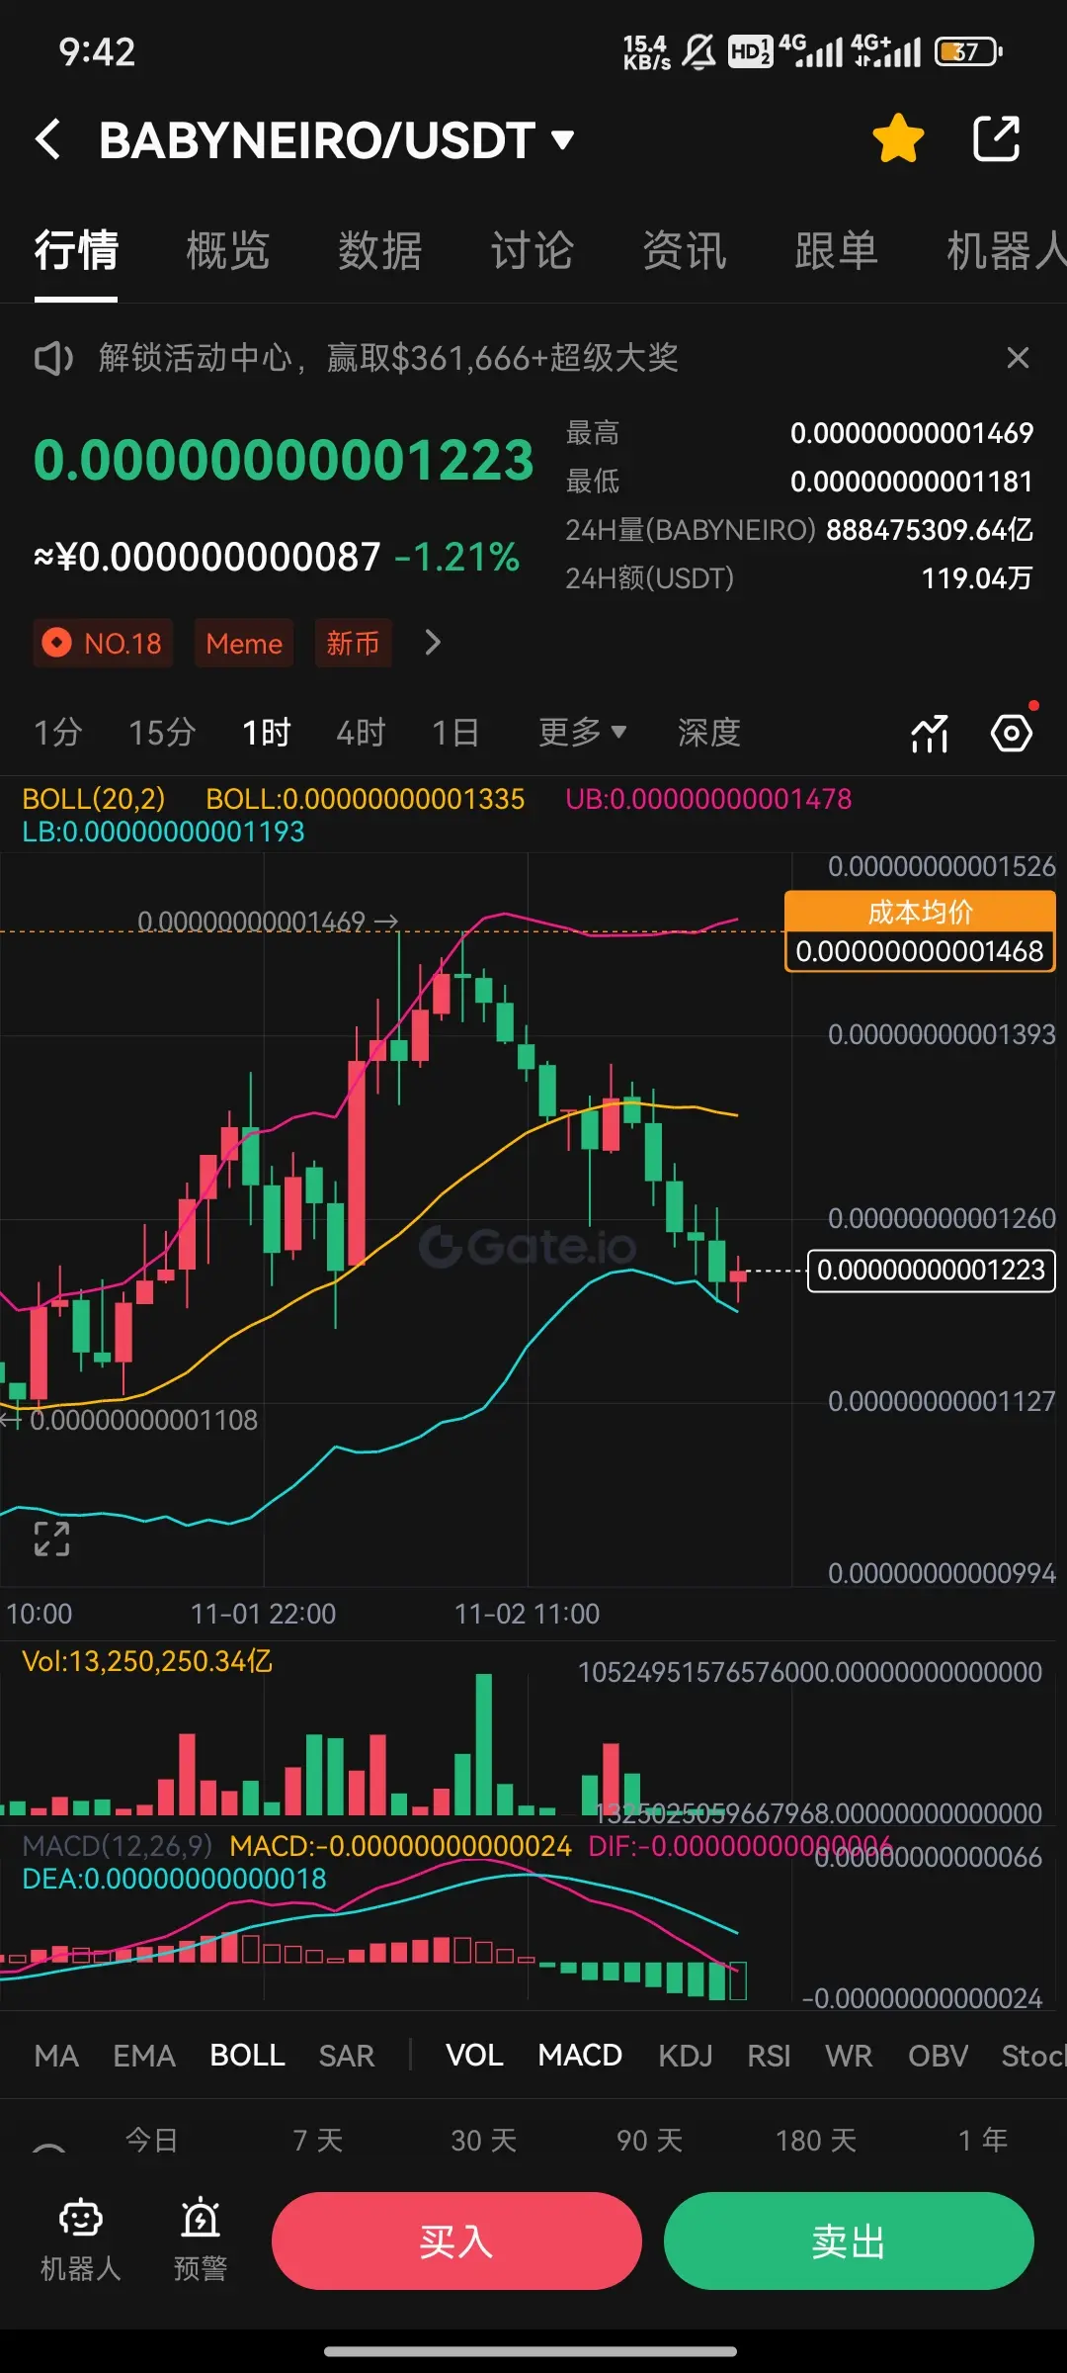Tap the status bar clock 9:42
Image resolution: width=1067 pixels, height=2373 pixels.
click(x=97, y=51)
